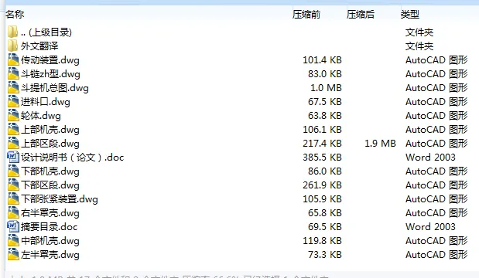
Task: Click the 65.8 KB size value
Action: [x=325, y=213]
